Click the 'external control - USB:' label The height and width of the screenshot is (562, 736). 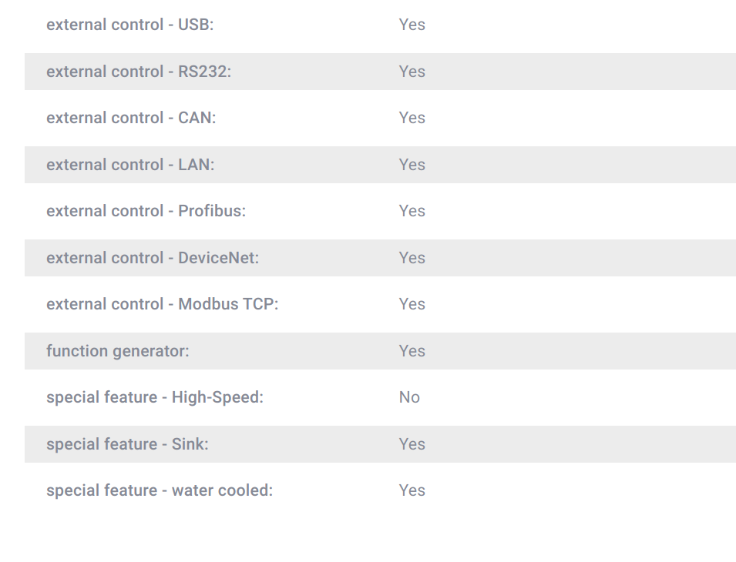click(x=130, y=25)
